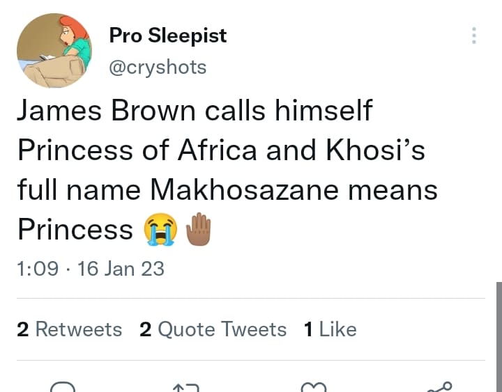View the 2 Quote Tweets list

tap(213, 329)
